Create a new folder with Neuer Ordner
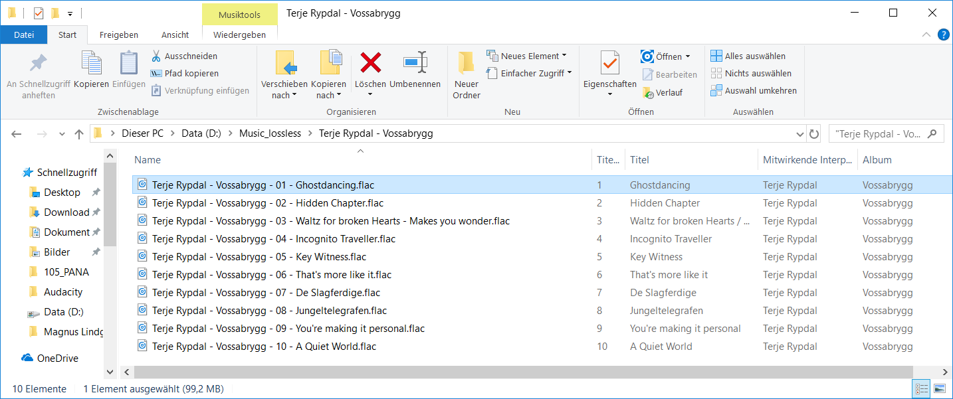The image size is (953, 399). [x=467, y=74]
